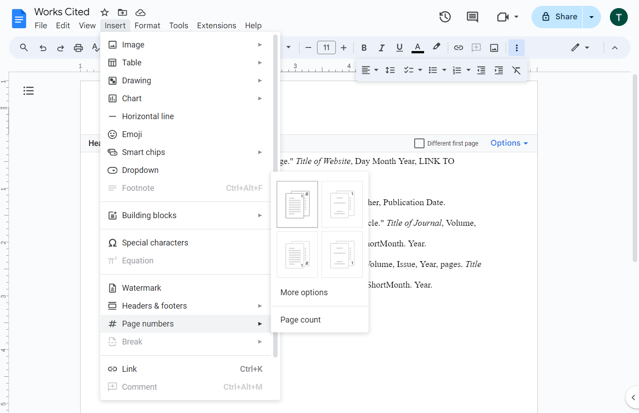
Task: Open line and paragraph spacing
Action: click(390, 70)
